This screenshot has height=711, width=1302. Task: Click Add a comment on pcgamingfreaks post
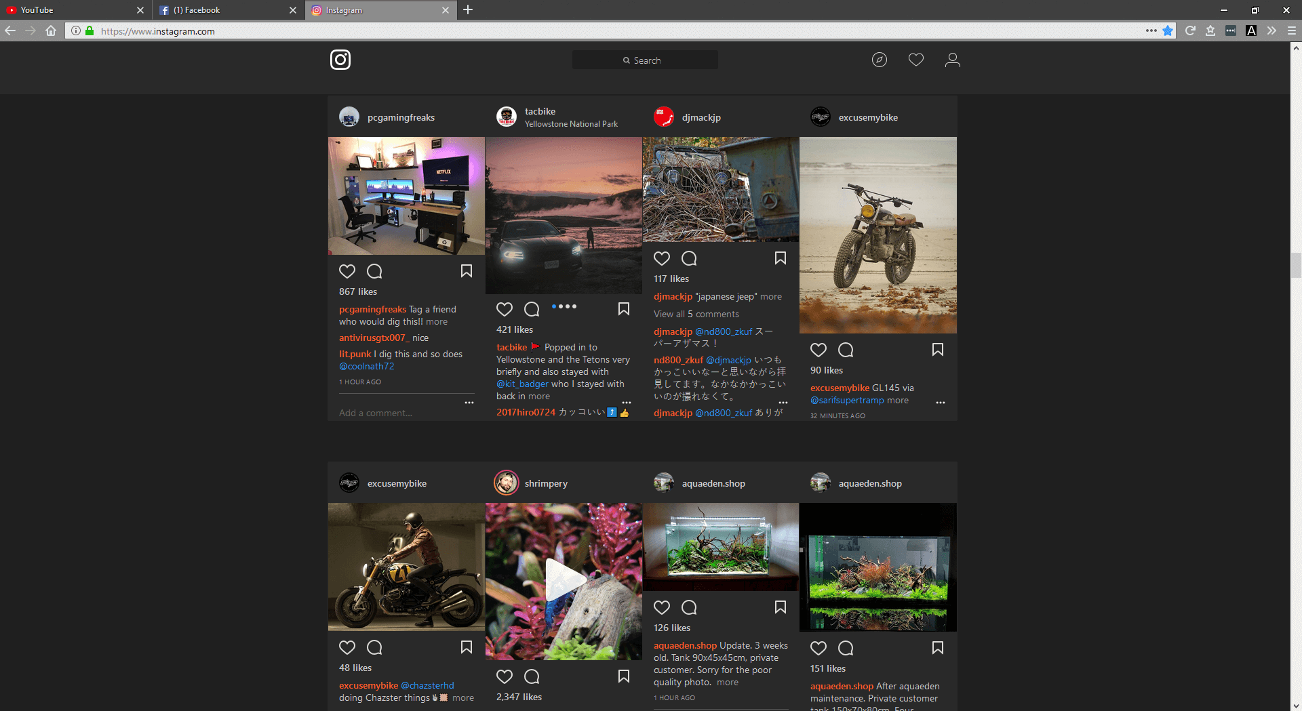[x=376, y=413]
